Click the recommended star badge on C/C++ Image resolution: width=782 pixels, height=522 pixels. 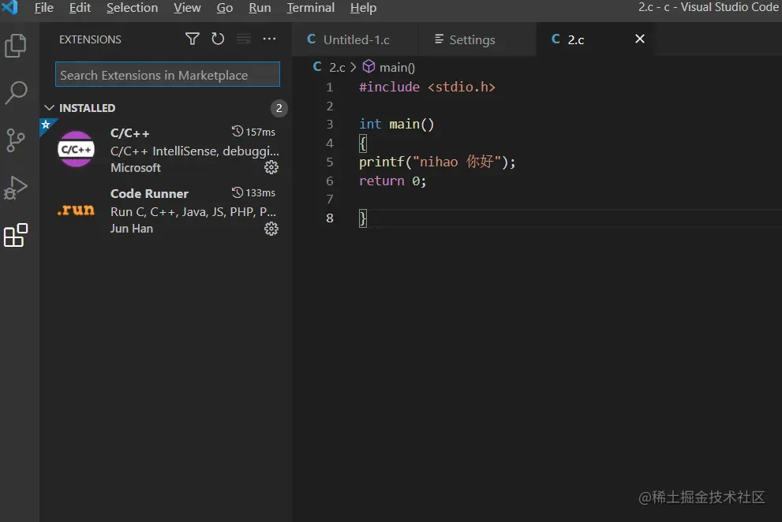[47, 125]
